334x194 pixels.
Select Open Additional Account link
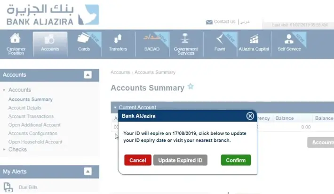tap(34, 125)
